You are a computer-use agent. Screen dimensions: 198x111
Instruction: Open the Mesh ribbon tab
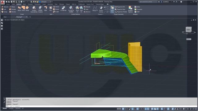[24, 4]
